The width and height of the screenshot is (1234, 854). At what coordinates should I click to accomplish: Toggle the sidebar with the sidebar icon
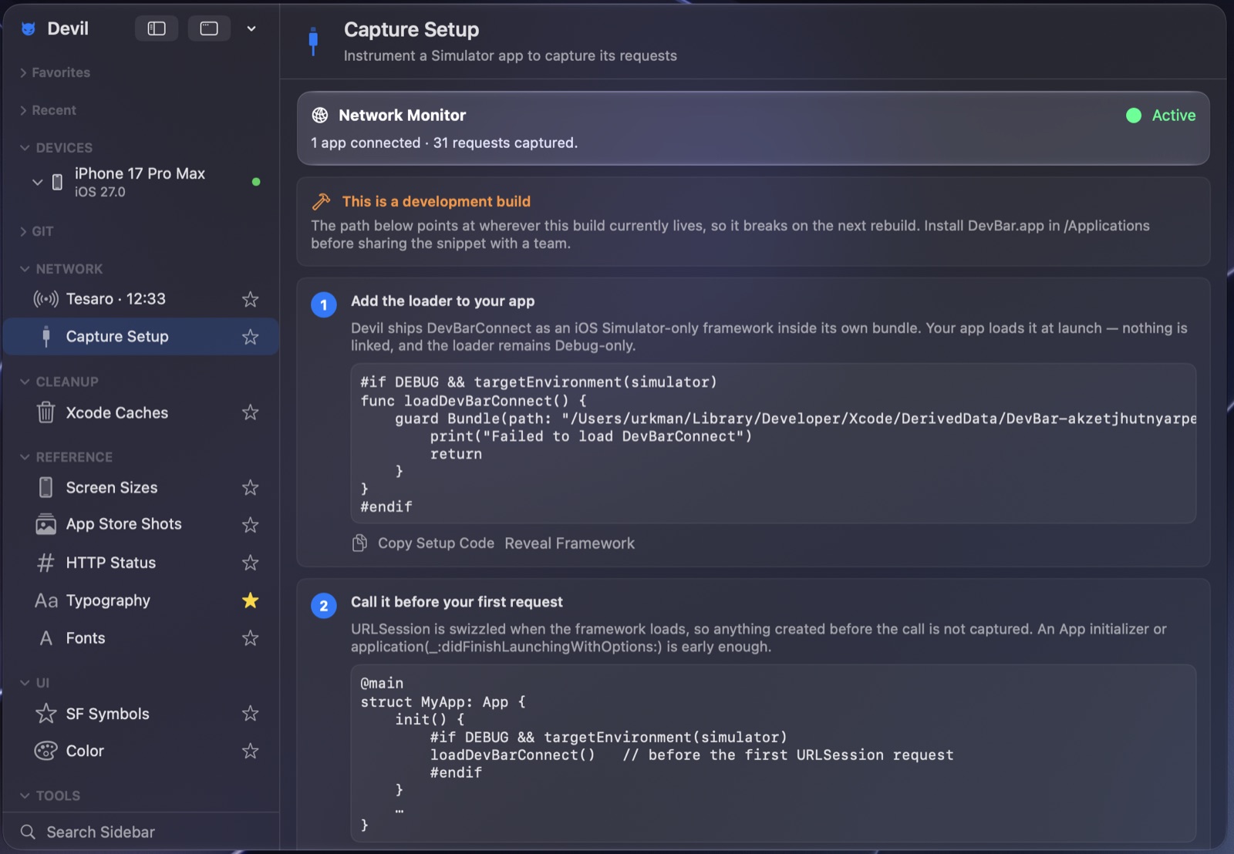coord(157,29)
